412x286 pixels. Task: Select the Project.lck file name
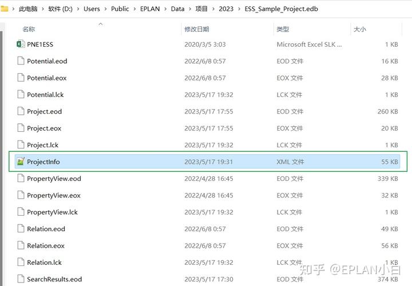(42, 145)
